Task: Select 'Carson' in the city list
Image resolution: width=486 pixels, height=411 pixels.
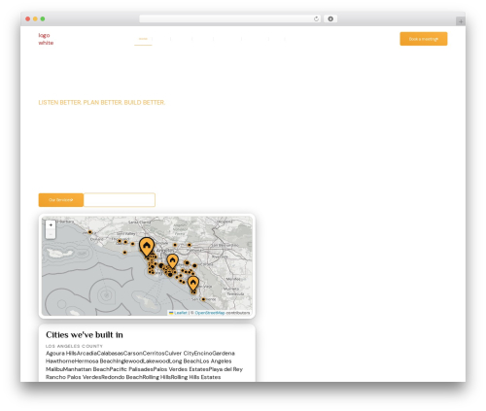Action: coord(133,354)
